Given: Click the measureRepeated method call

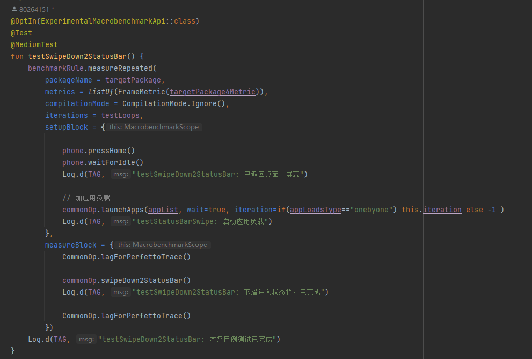Looking at the screenshot, I should (x=120, y=68).
